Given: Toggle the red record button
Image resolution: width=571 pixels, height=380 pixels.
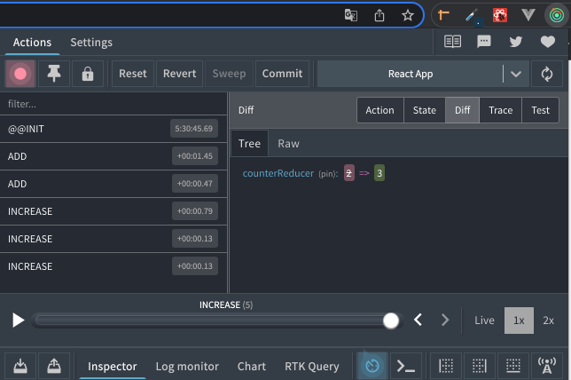Looking at the screenshot, I should pos(20,74).
